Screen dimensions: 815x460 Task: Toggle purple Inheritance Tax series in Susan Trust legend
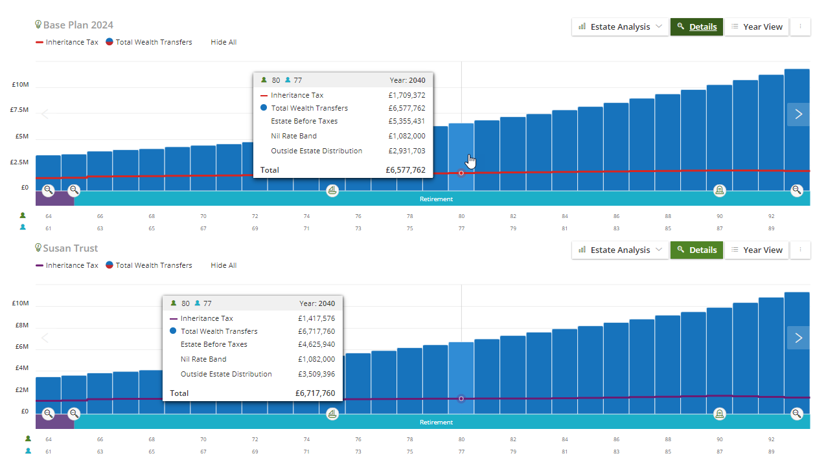click(x=67, y=265)
